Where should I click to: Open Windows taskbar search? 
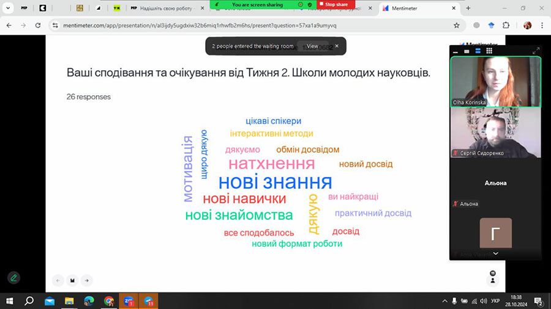coord(29,301)
